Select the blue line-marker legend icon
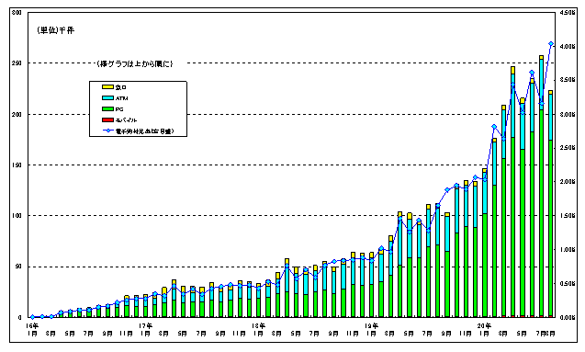Screen dimensions: 585x352 tap(107, 131)
